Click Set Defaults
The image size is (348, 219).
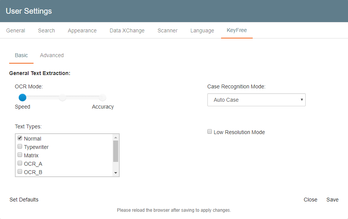pyautogui.click(x=24, y=200)
